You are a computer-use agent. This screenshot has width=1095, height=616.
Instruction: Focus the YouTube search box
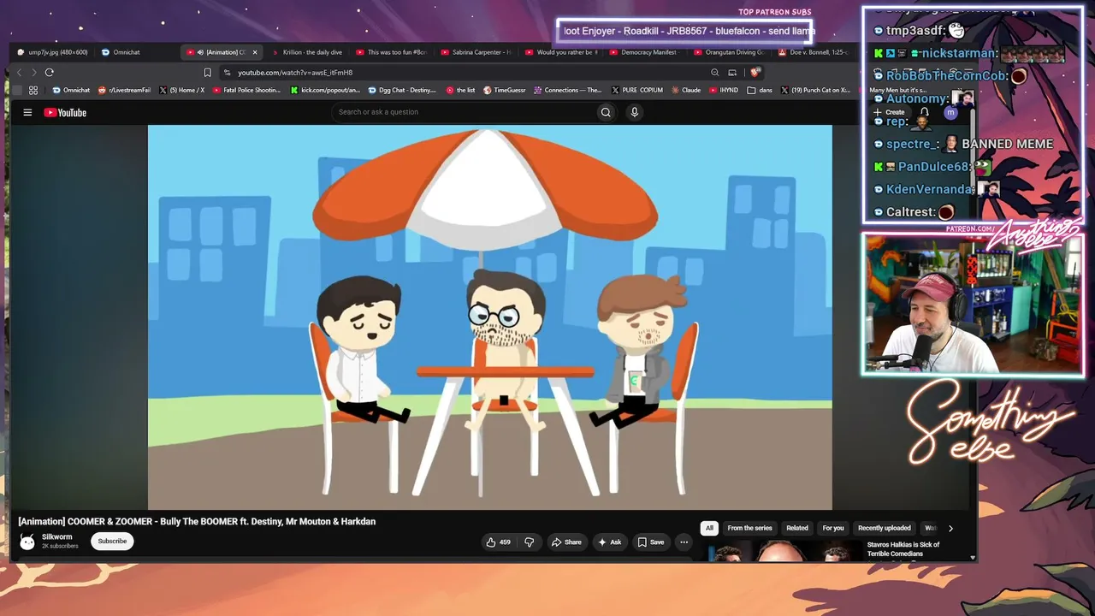pos(464,112)
